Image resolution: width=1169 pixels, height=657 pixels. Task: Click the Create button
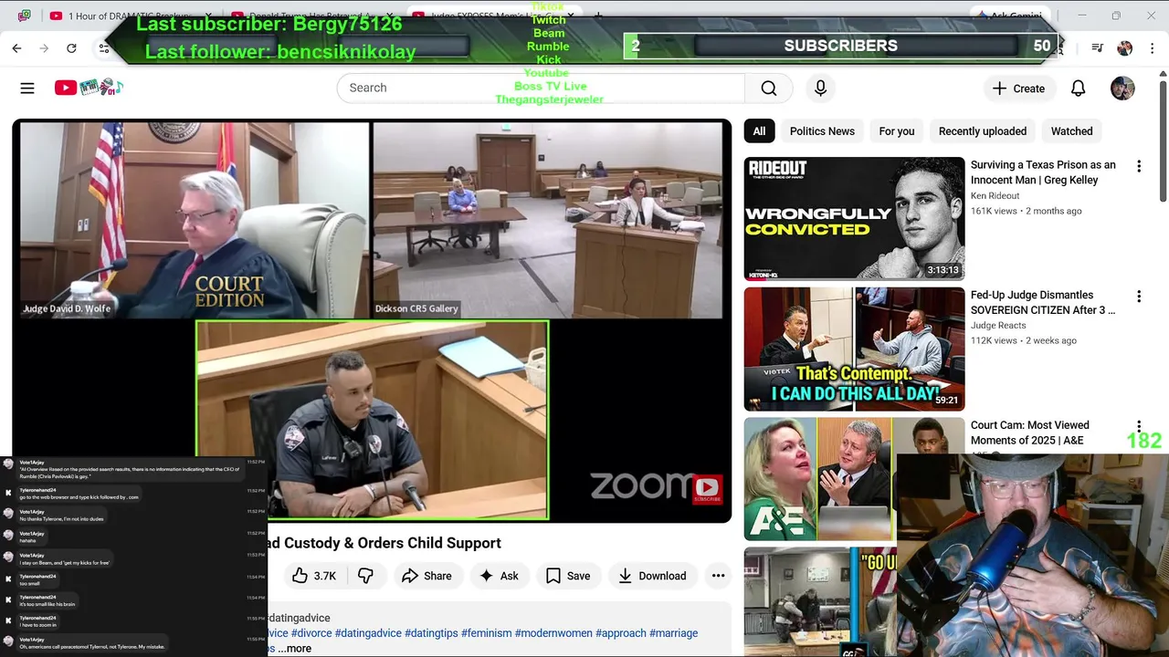click(1018, 89)
